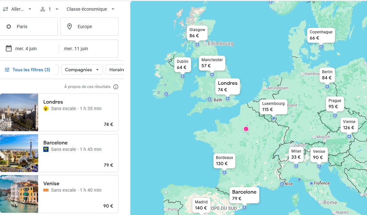Click the airport pin under Milan label

click(x=296, y=166)
